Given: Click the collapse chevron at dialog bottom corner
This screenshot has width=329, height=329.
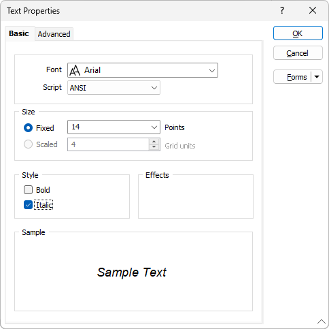Looking at the screenshot, I should pos(322,322).
